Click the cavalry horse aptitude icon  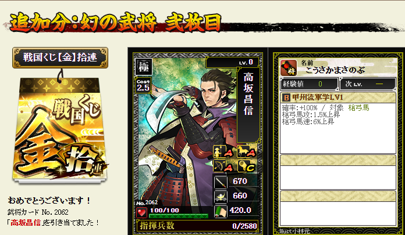click(x=243, y=152)
